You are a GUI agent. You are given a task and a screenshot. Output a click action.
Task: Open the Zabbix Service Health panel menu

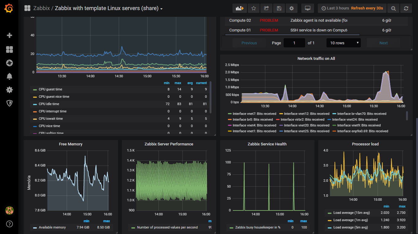click(267, 144)
